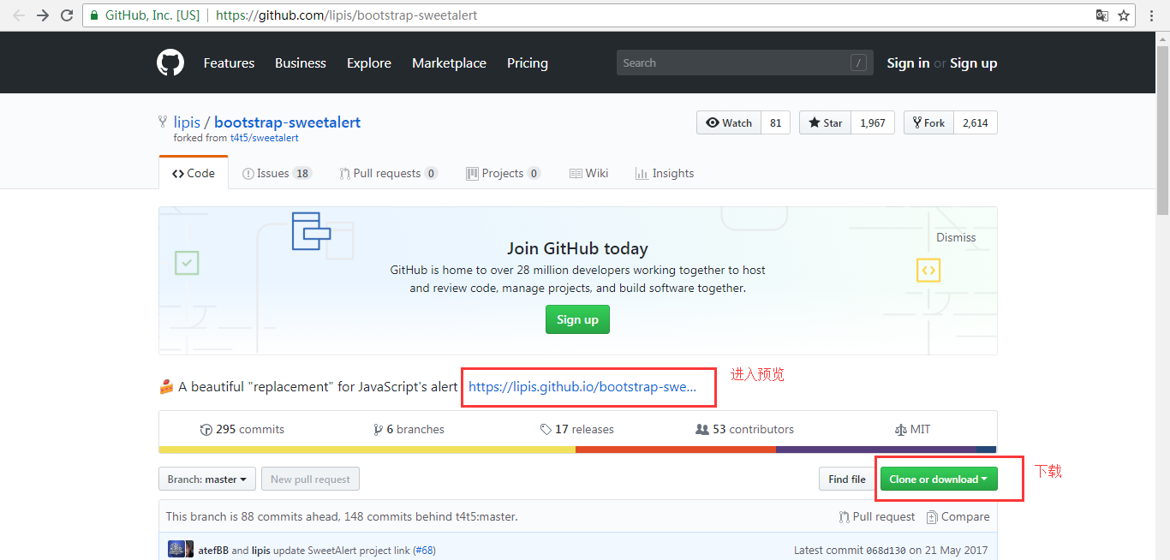The image size is (1170, 560).
Task: Dismiss the Join GitHub banner
Action: tap(956, 237)
